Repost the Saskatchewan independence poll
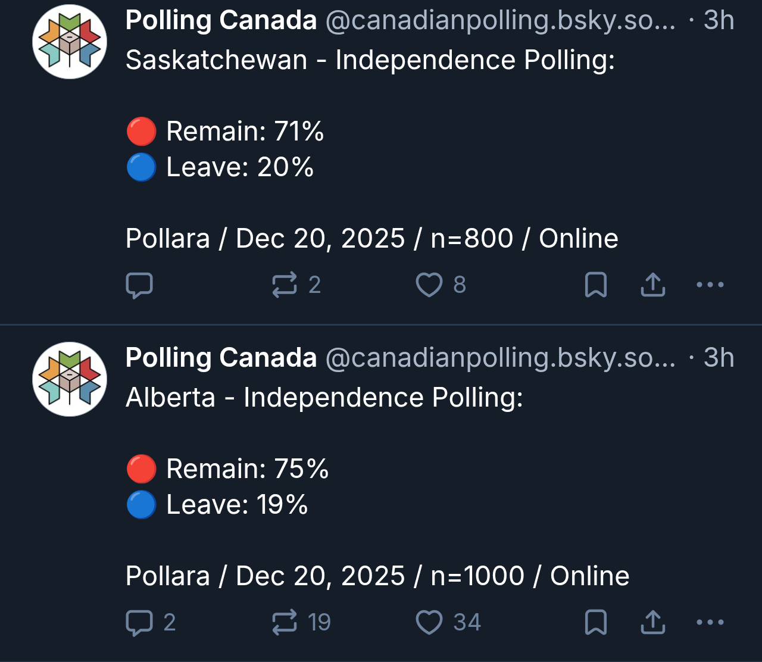 pos(285,285)
